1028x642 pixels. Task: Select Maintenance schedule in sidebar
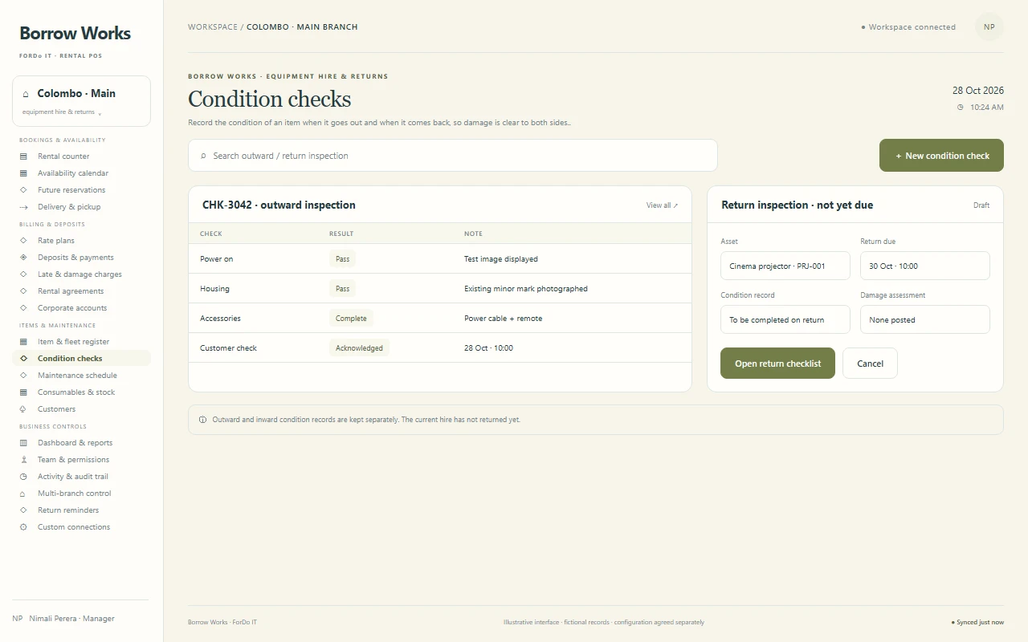[x=81, y=376]
